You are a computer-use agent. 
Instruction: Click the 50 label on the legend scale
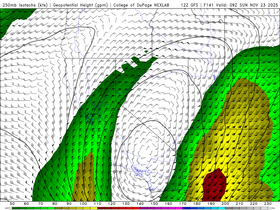[12, 204]
